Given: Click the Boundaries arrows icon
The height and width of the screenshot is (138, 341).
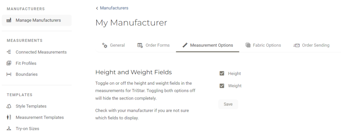Looking at the screenshot, I should pos(9,74).
